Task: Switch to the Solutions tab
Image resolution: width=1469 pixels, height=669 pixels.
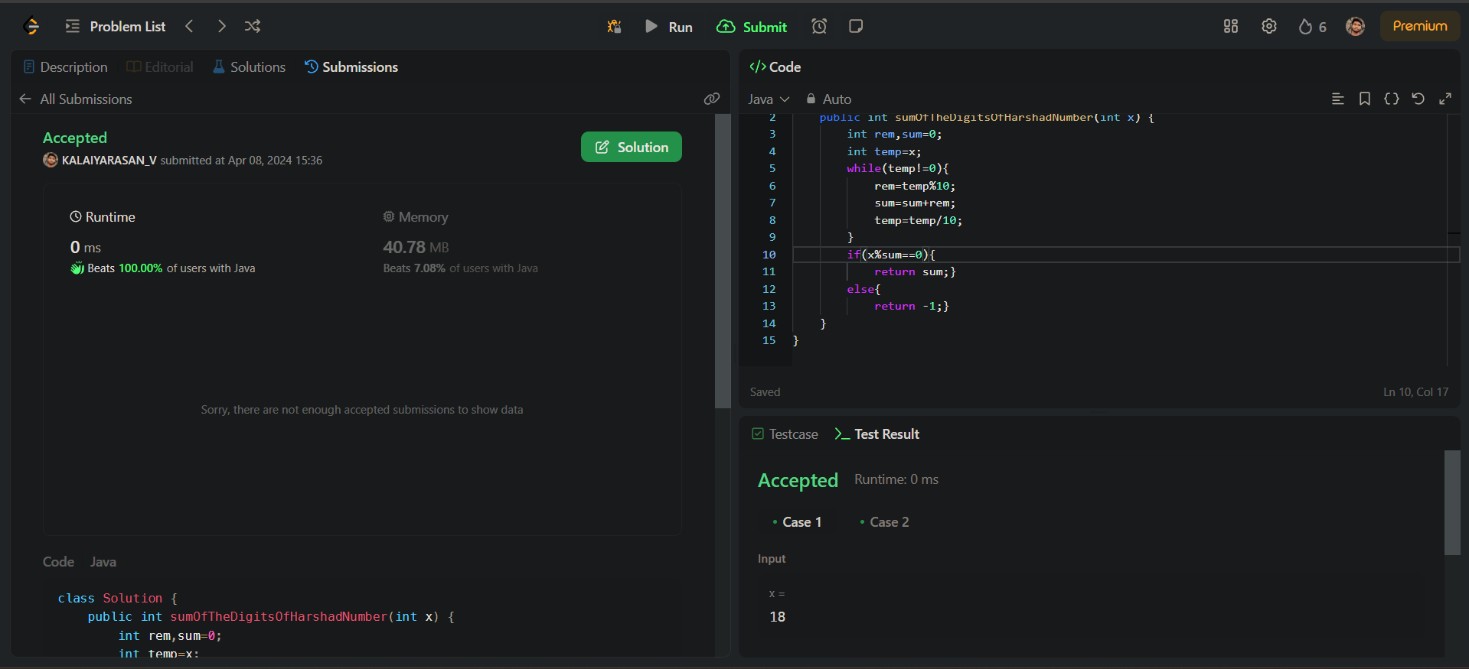Action: (x=250, y=67)
